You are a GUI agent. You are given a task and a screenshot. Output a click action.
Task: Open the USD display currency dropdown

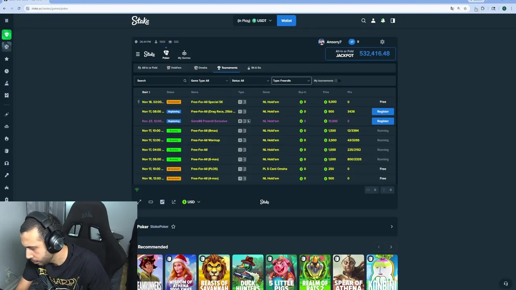pos(191,202)
